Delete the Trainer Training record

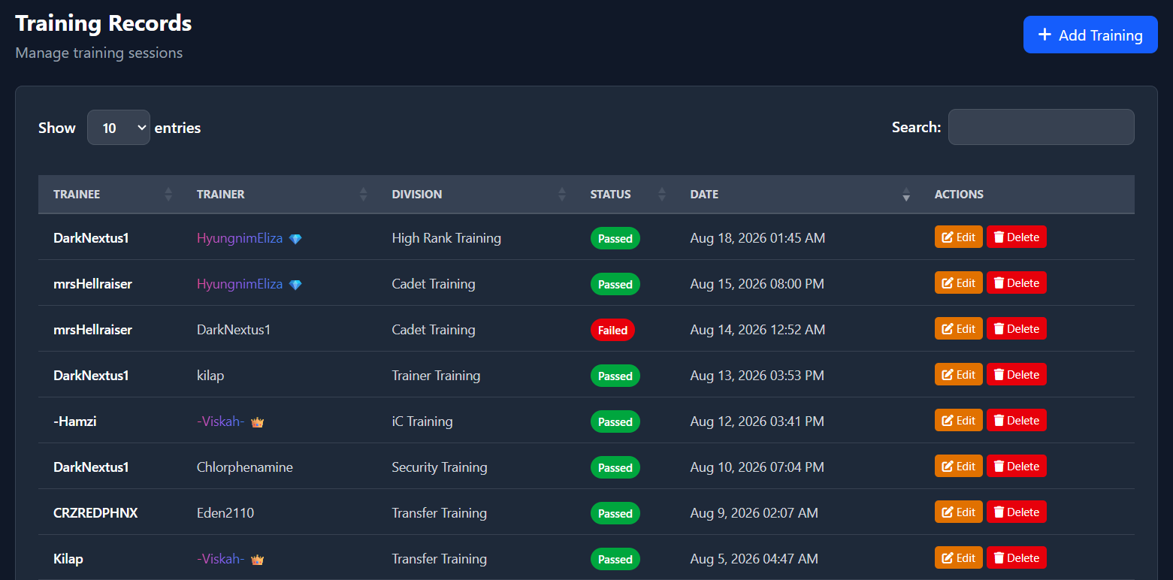click(1016, 374)
